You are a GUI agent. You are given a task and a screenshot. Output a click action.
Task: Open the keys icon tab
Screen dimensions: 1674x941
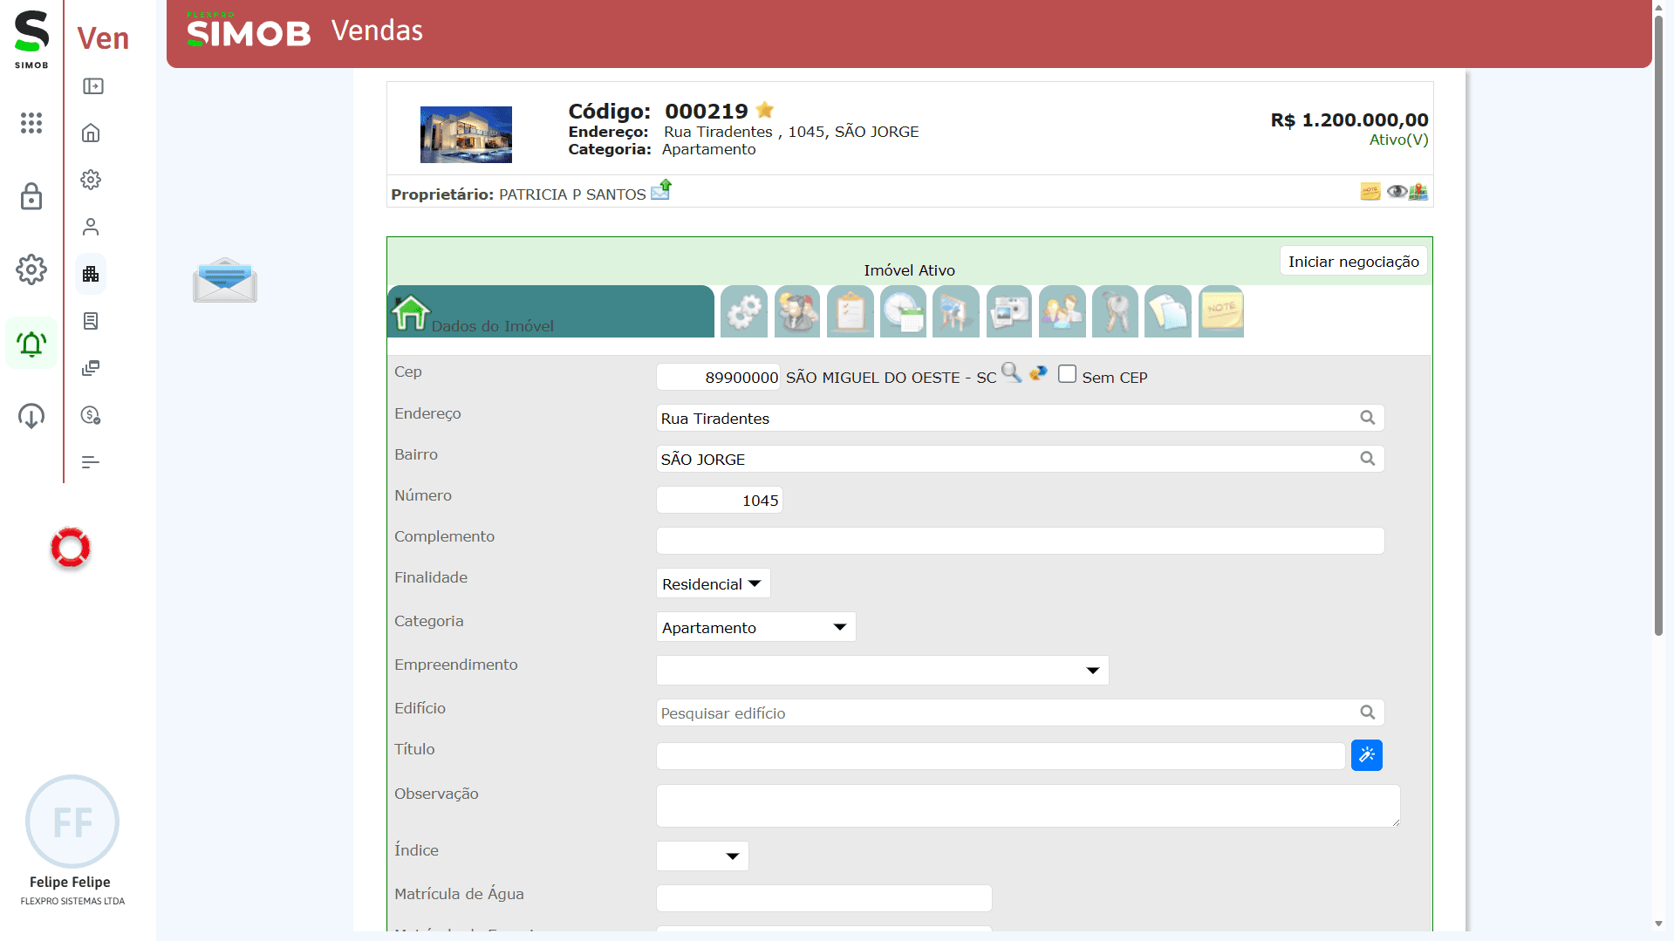pos(1115,311)
